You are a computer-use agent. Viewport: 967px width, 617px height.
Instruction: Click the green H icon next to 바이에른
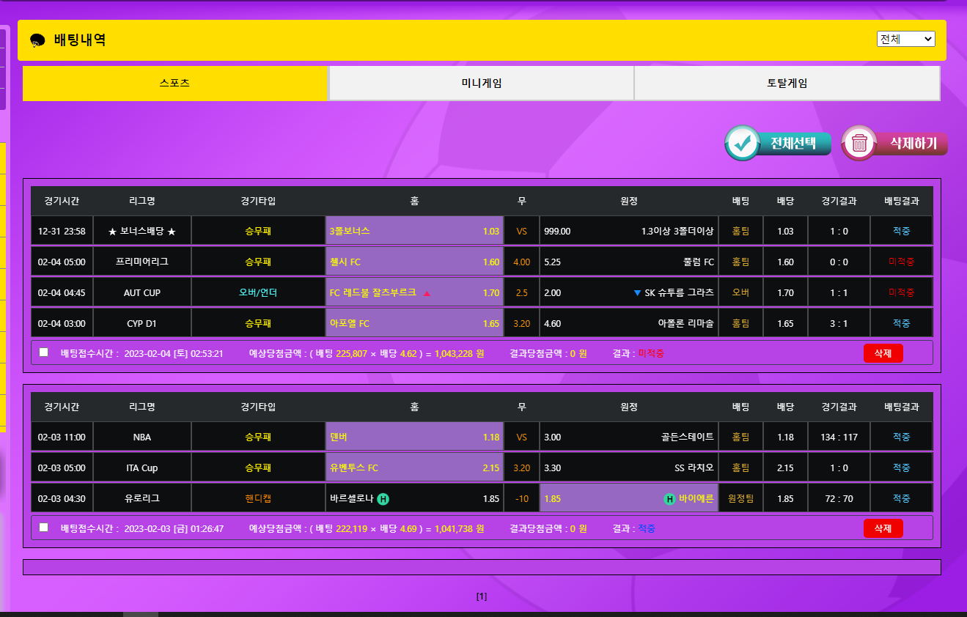click(x=669, y=499)
